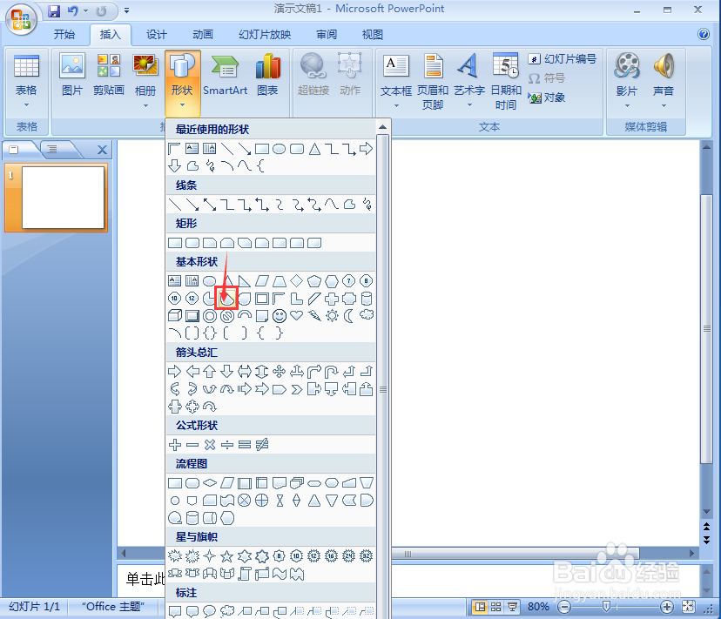Start slide show from status bar
Viewport: 721px width, 619px height.
[512, 607]
